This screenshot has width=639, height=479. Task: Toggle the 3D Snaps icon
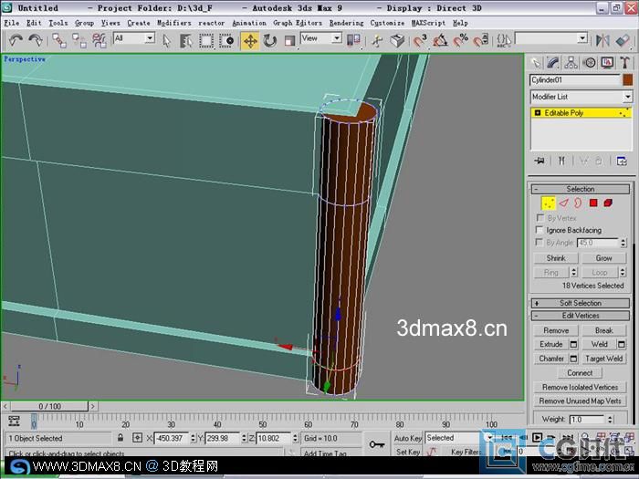(x=420, y=41)
